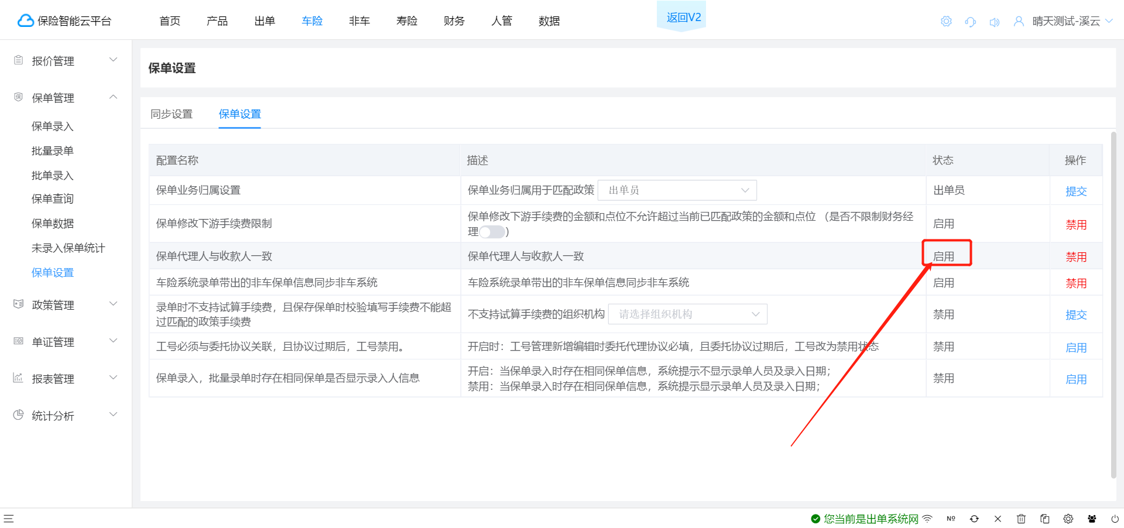The width and height of the screenshot is (1124, 528).
Task: Open 寿险 in top navigation
Action: (x=407, y=21)
